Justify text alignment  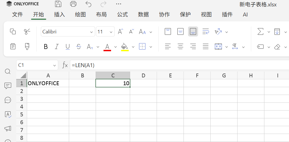point(206,46)
